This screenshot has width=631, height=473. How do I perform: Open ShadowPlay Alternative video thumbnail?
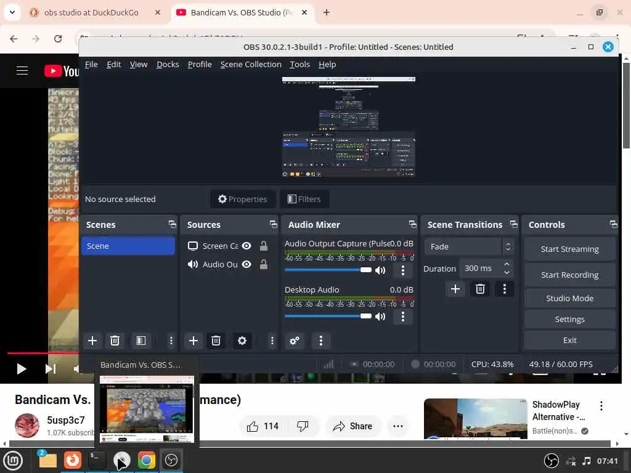click(475, 418)
